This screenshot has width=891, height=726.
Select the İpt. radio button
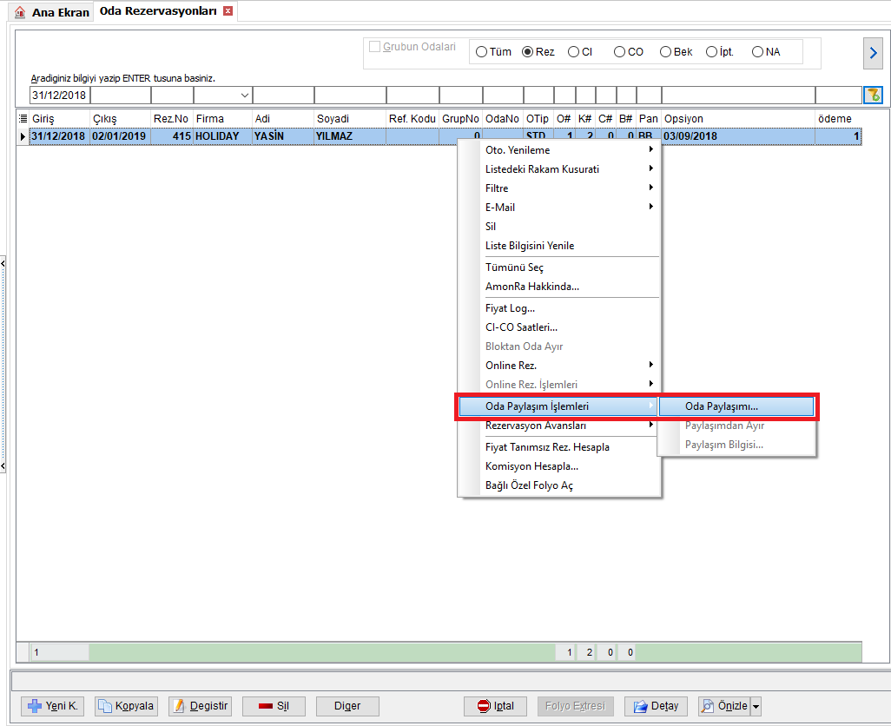click(711, 52)
